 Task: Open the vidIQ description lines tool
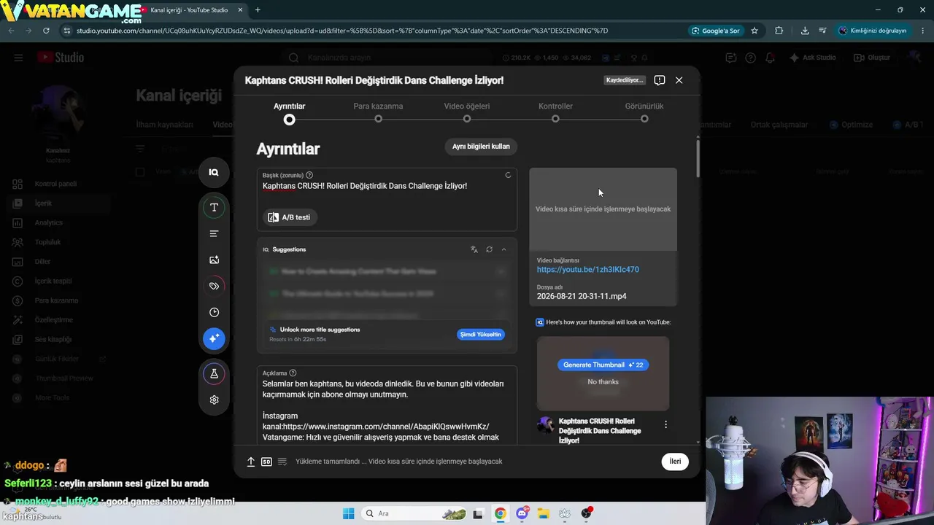(x=214, y=233)
